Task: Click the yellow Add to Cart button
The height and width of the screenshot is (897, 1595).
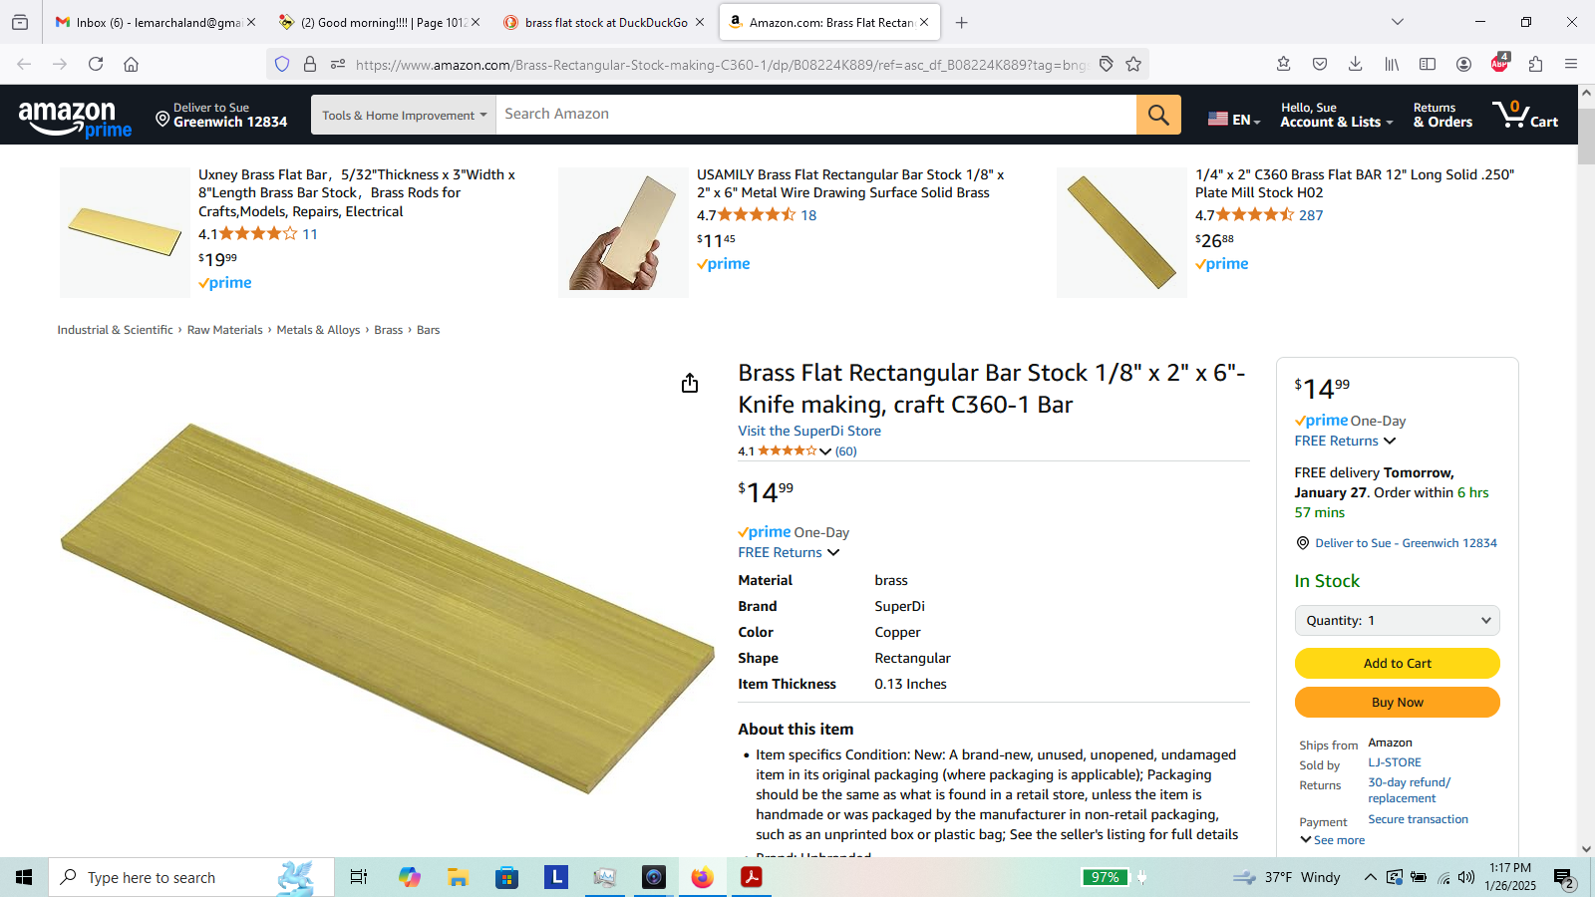Action: pyautogui.click(x=1397, y=663)
